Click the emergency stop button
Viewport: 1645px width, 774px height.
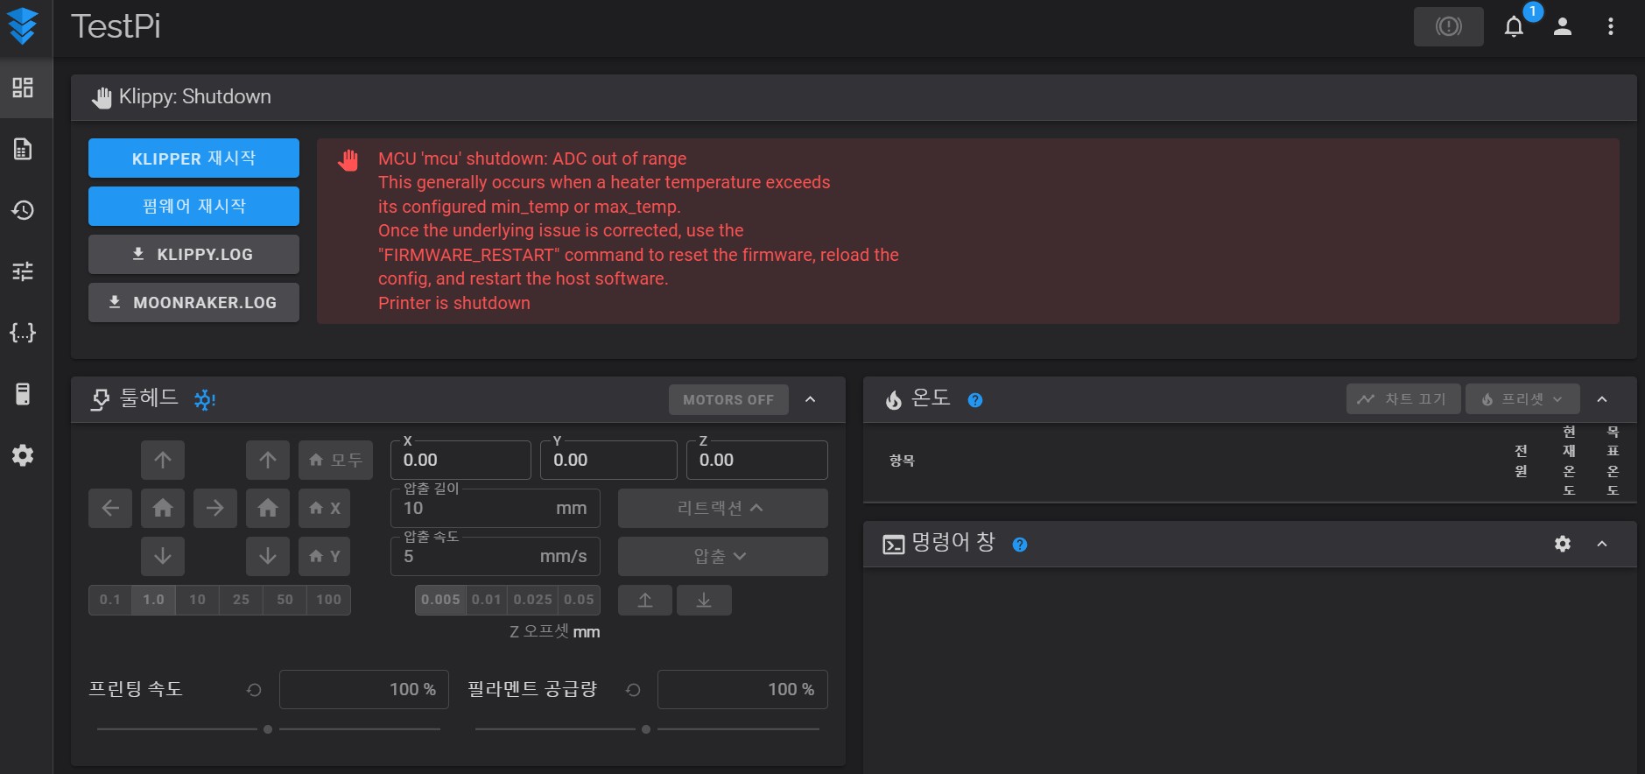1448,26
